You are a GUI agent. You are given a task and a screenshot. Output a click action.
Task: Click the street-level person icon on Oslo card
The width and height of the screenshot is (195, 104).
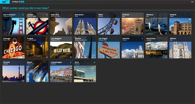point(94,62)
